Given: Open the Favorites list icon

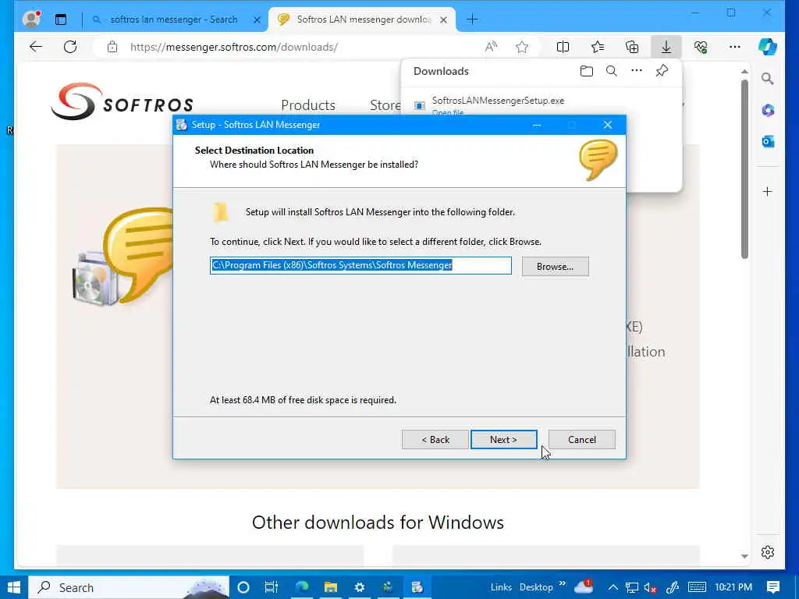Looking at the screenshot, I should [598, 48].
